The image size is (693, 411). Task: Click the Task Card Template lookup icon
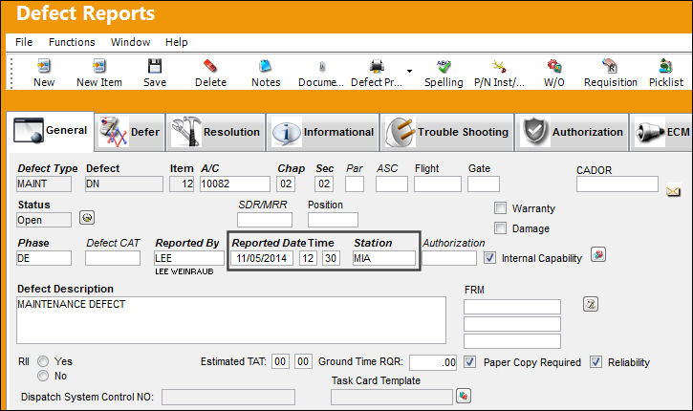pos(464,396)
